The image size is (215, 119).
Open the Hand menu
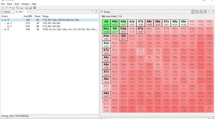[9, 4]
